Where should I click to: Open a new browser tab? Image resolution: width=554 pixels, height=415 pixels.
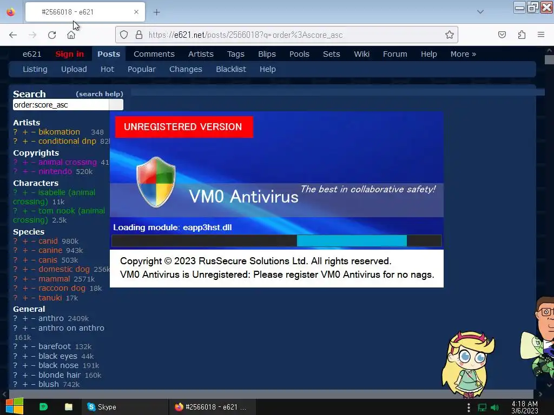(x=156, y=12)
